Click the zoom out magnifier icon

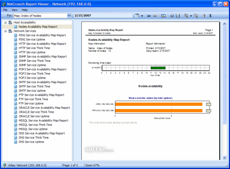coord(196,16)
